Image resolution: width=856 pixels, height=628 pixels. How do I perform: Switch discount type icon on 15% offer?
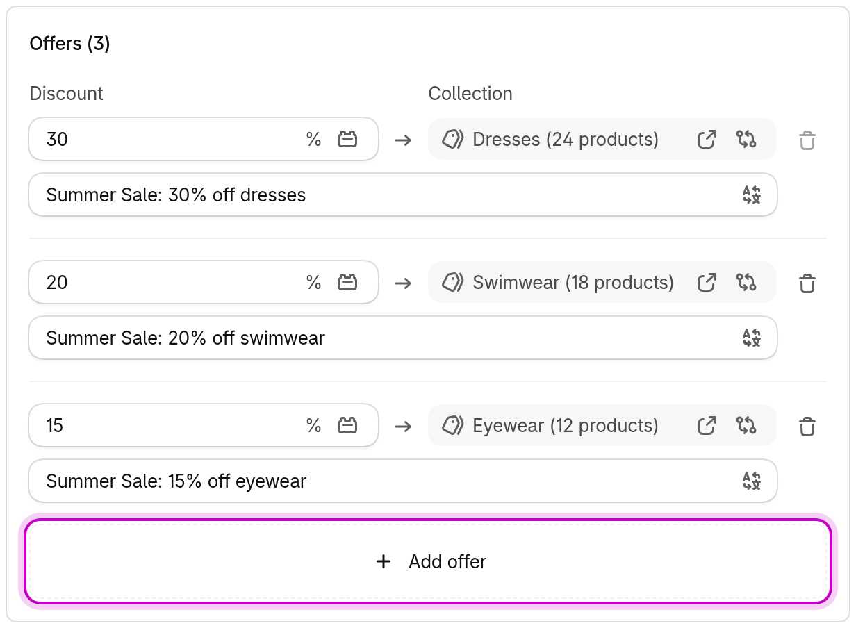[x=347, y=426]
